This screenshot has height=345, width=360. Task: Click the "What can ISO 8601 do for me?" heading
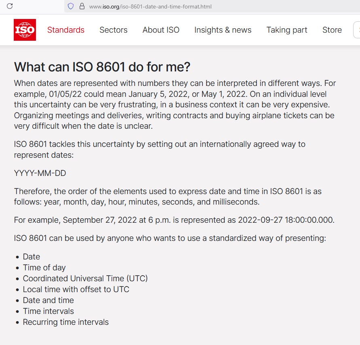(102, 67)
